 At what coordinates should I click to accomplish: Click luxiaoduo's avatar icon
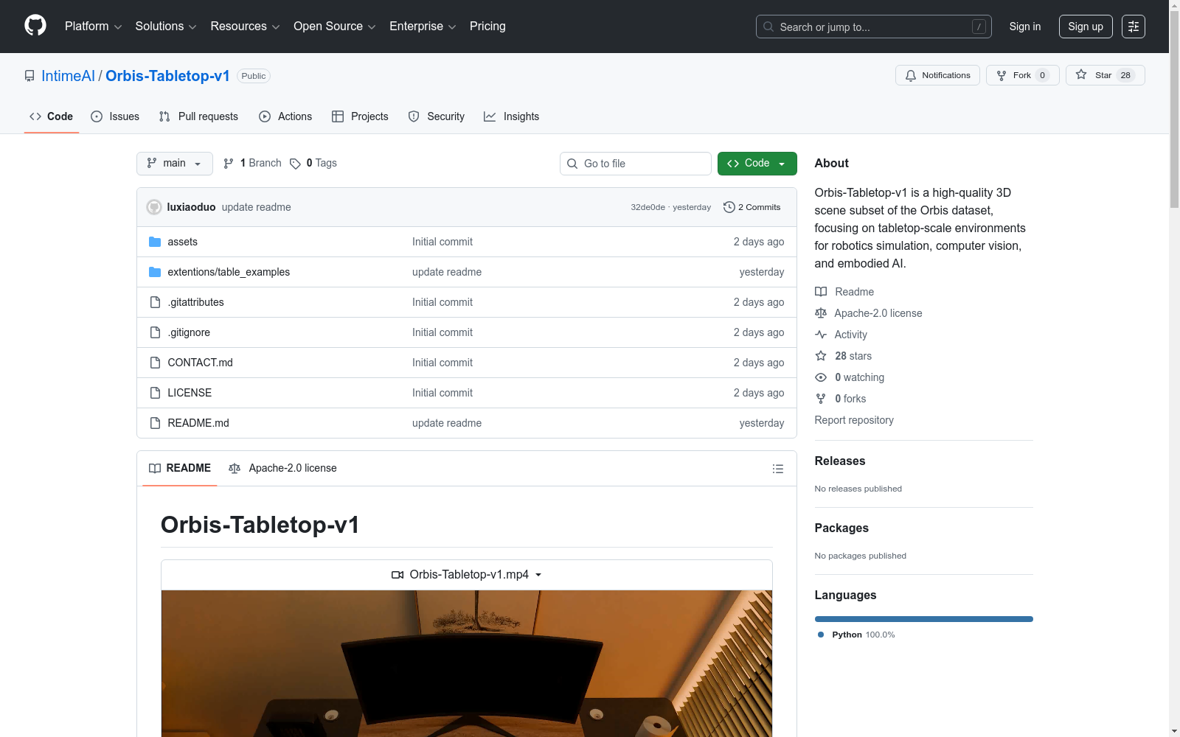coord(154,207)
